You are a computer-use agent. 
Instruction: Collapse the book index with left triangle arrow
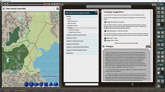[100, 12]
